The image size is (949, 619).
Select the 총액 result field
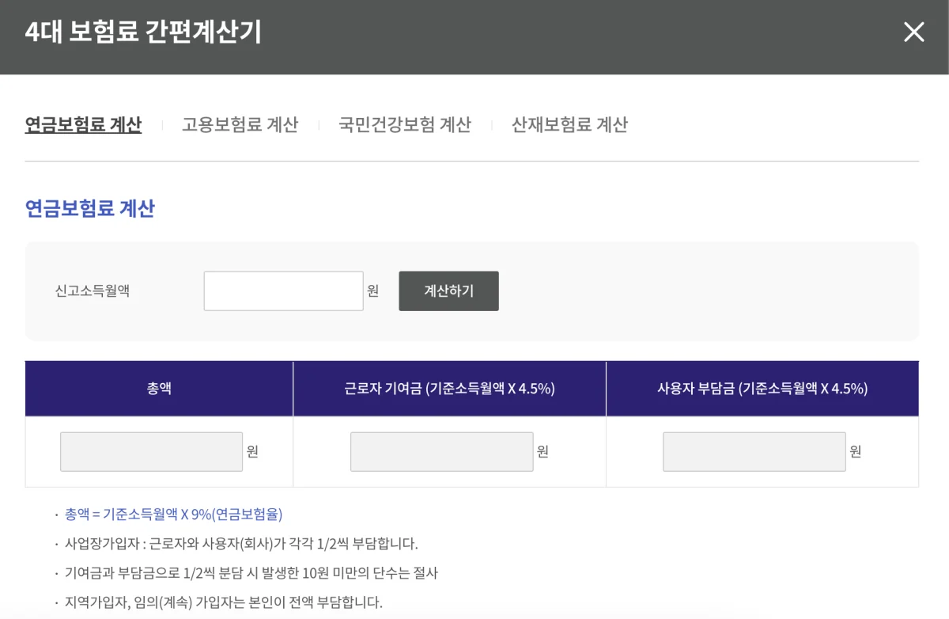[x=151, y=451]
